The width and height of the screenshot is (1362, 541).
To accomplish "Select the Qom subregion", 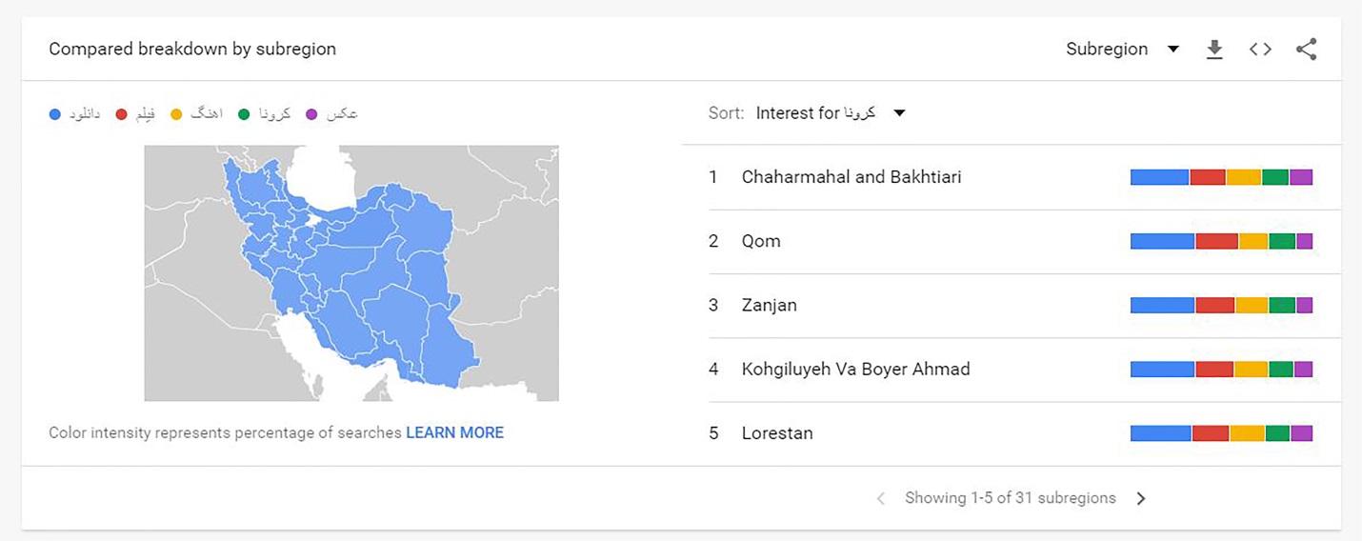I will click(1011, 241).
